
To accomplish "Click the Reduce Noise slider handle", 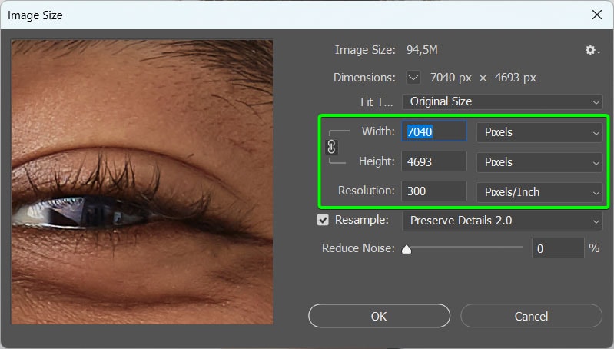I will pos(407,250).
